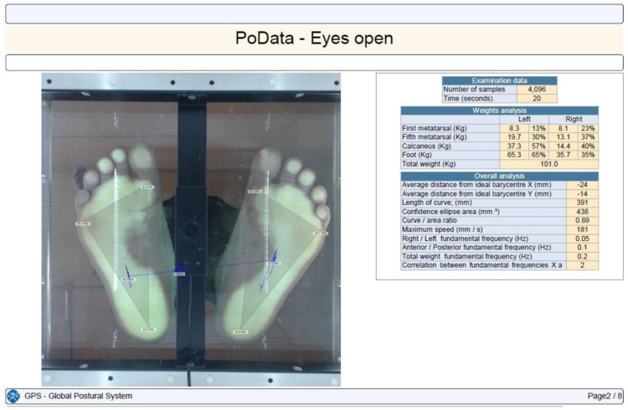Click "Total weight fundamental frequency (Hz)" label
628x410 pixels.
pos(467,257)
